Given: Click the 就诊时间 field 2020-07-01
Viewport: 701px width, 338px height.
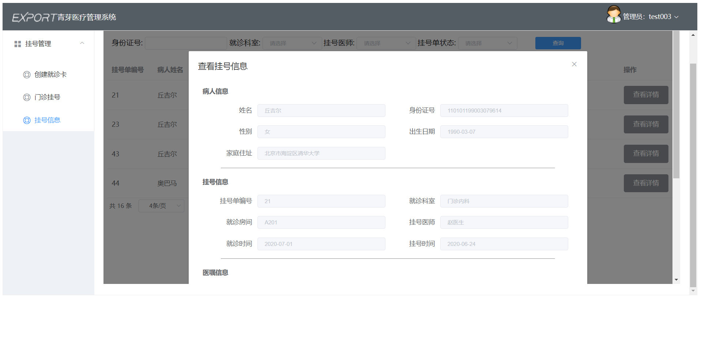Looking at the screenshot, I should click(321, 244).
